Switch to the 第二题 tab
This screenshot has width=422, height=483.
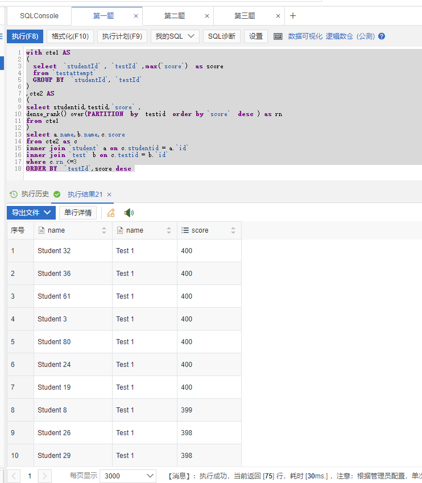coord(175,16)
